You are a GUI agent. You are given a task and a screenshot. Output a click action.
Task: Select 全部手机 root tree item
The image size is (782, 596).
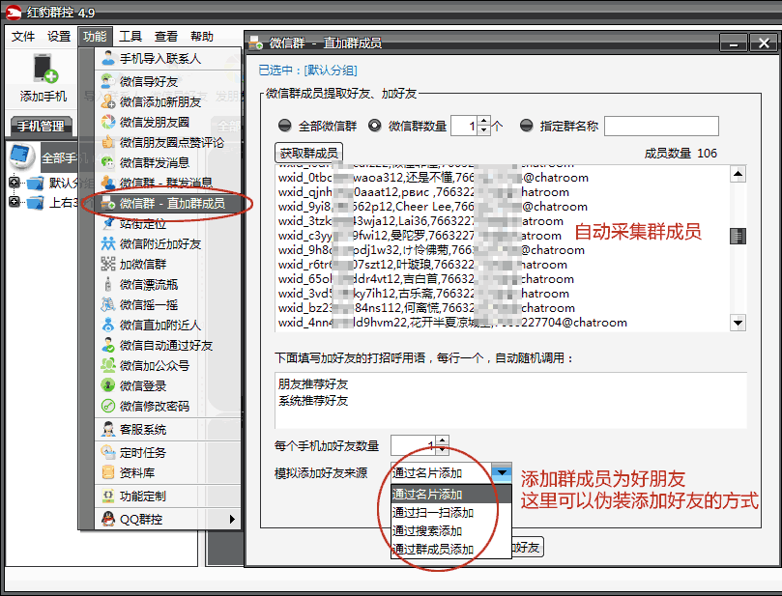tap(59, 158)
